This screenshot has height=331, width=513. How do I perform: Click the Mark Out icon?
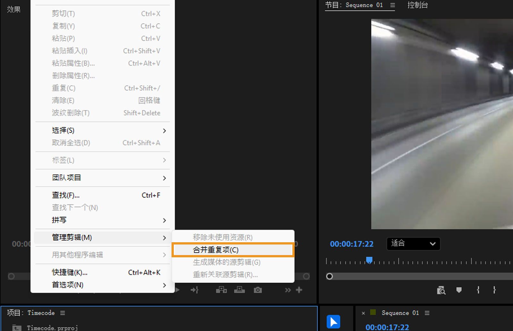point(494,290)
